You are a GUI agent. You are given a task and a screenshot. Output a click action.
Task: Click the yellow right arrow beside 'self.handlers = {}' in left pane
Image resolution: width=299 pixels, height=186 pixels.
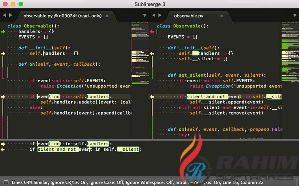coord(3,54)
